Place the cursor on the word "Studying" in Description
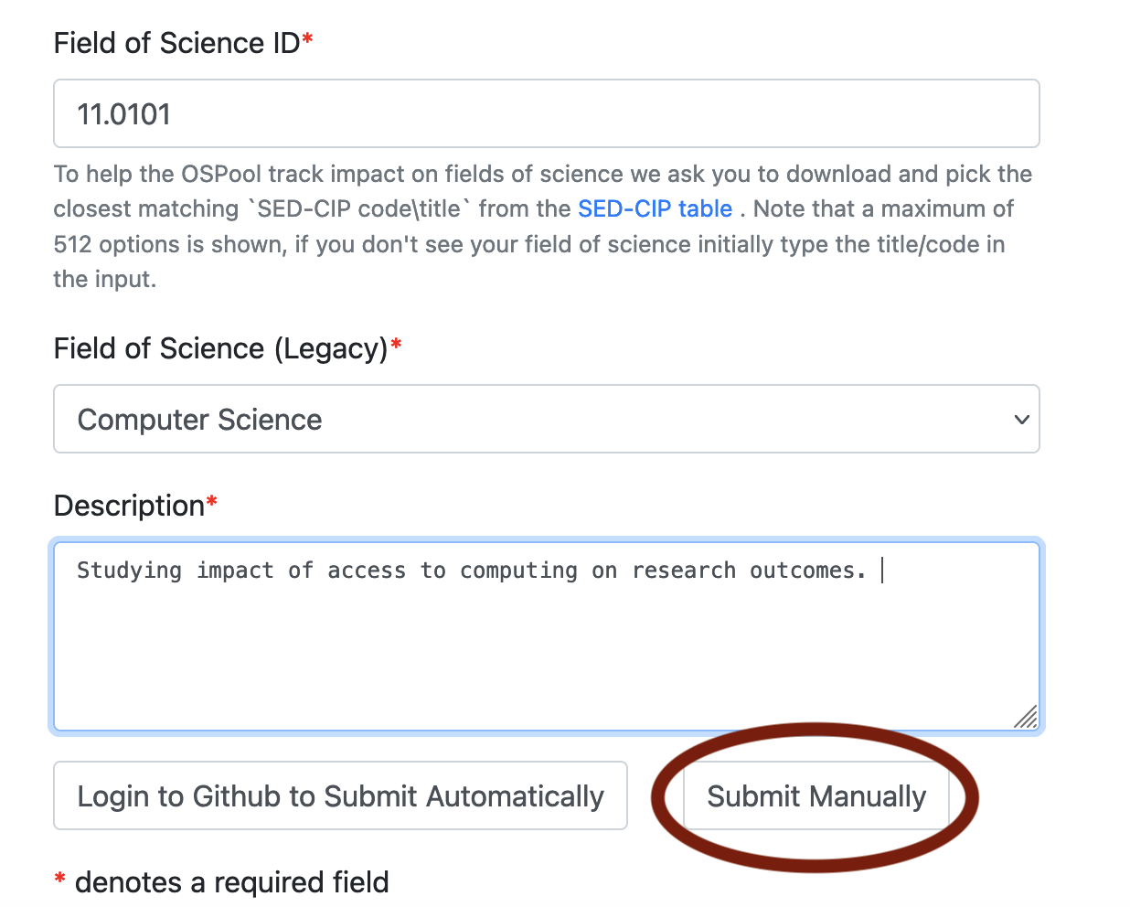 tap(130, 571)
